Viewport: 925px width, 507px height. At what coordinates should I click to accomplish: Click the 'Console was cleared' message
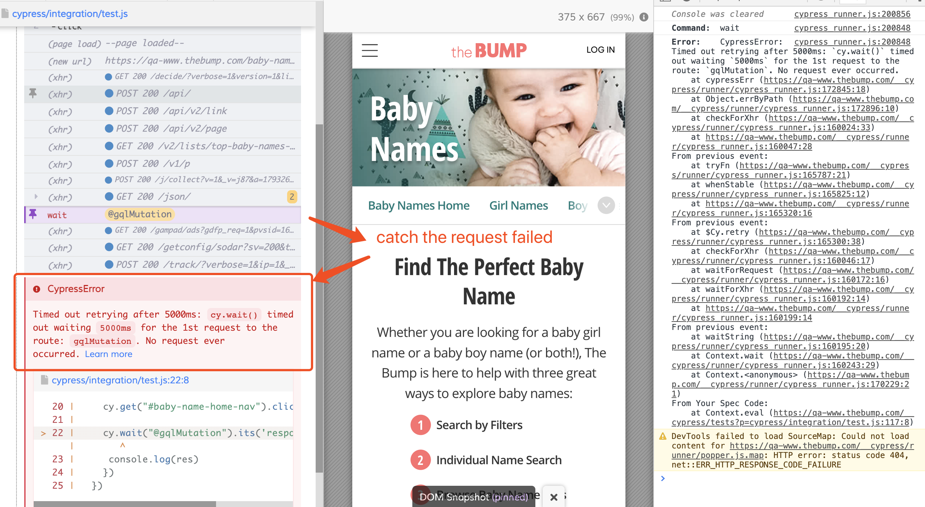(x=717, y=14)
